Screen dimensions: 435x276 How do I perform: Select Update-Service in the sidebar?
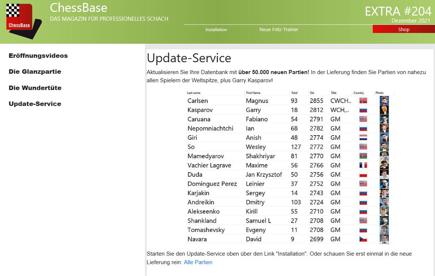point(35,104)
